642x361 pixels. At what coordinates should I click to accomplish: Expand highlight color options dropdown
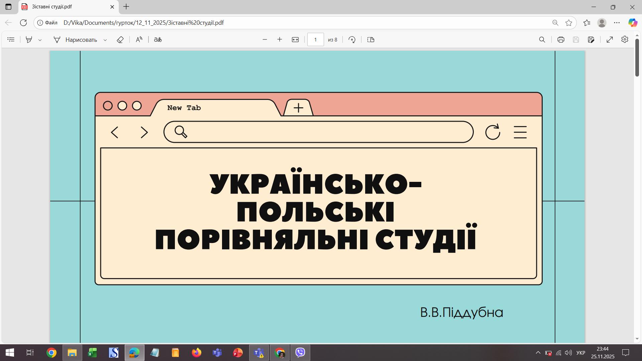coord(40,40)
